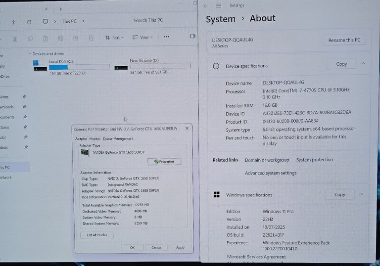380x266 pixels.
Task: Click the List All Modes button
Action: click(x=96, y=235)
